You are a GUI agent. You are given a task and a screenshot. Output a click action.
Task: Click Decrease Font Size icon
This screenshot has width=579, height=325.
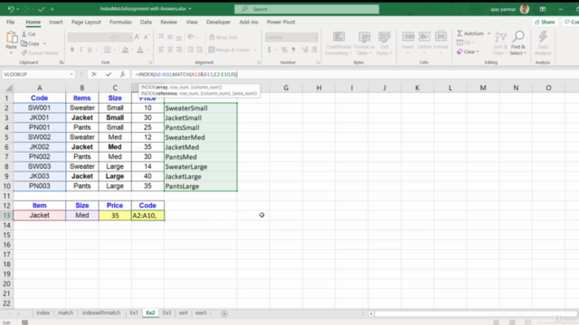(x=147, y=37)
